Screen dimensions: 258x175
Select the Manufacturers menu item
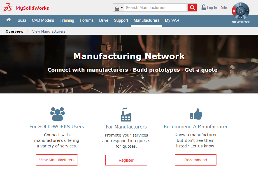(147, 20)
